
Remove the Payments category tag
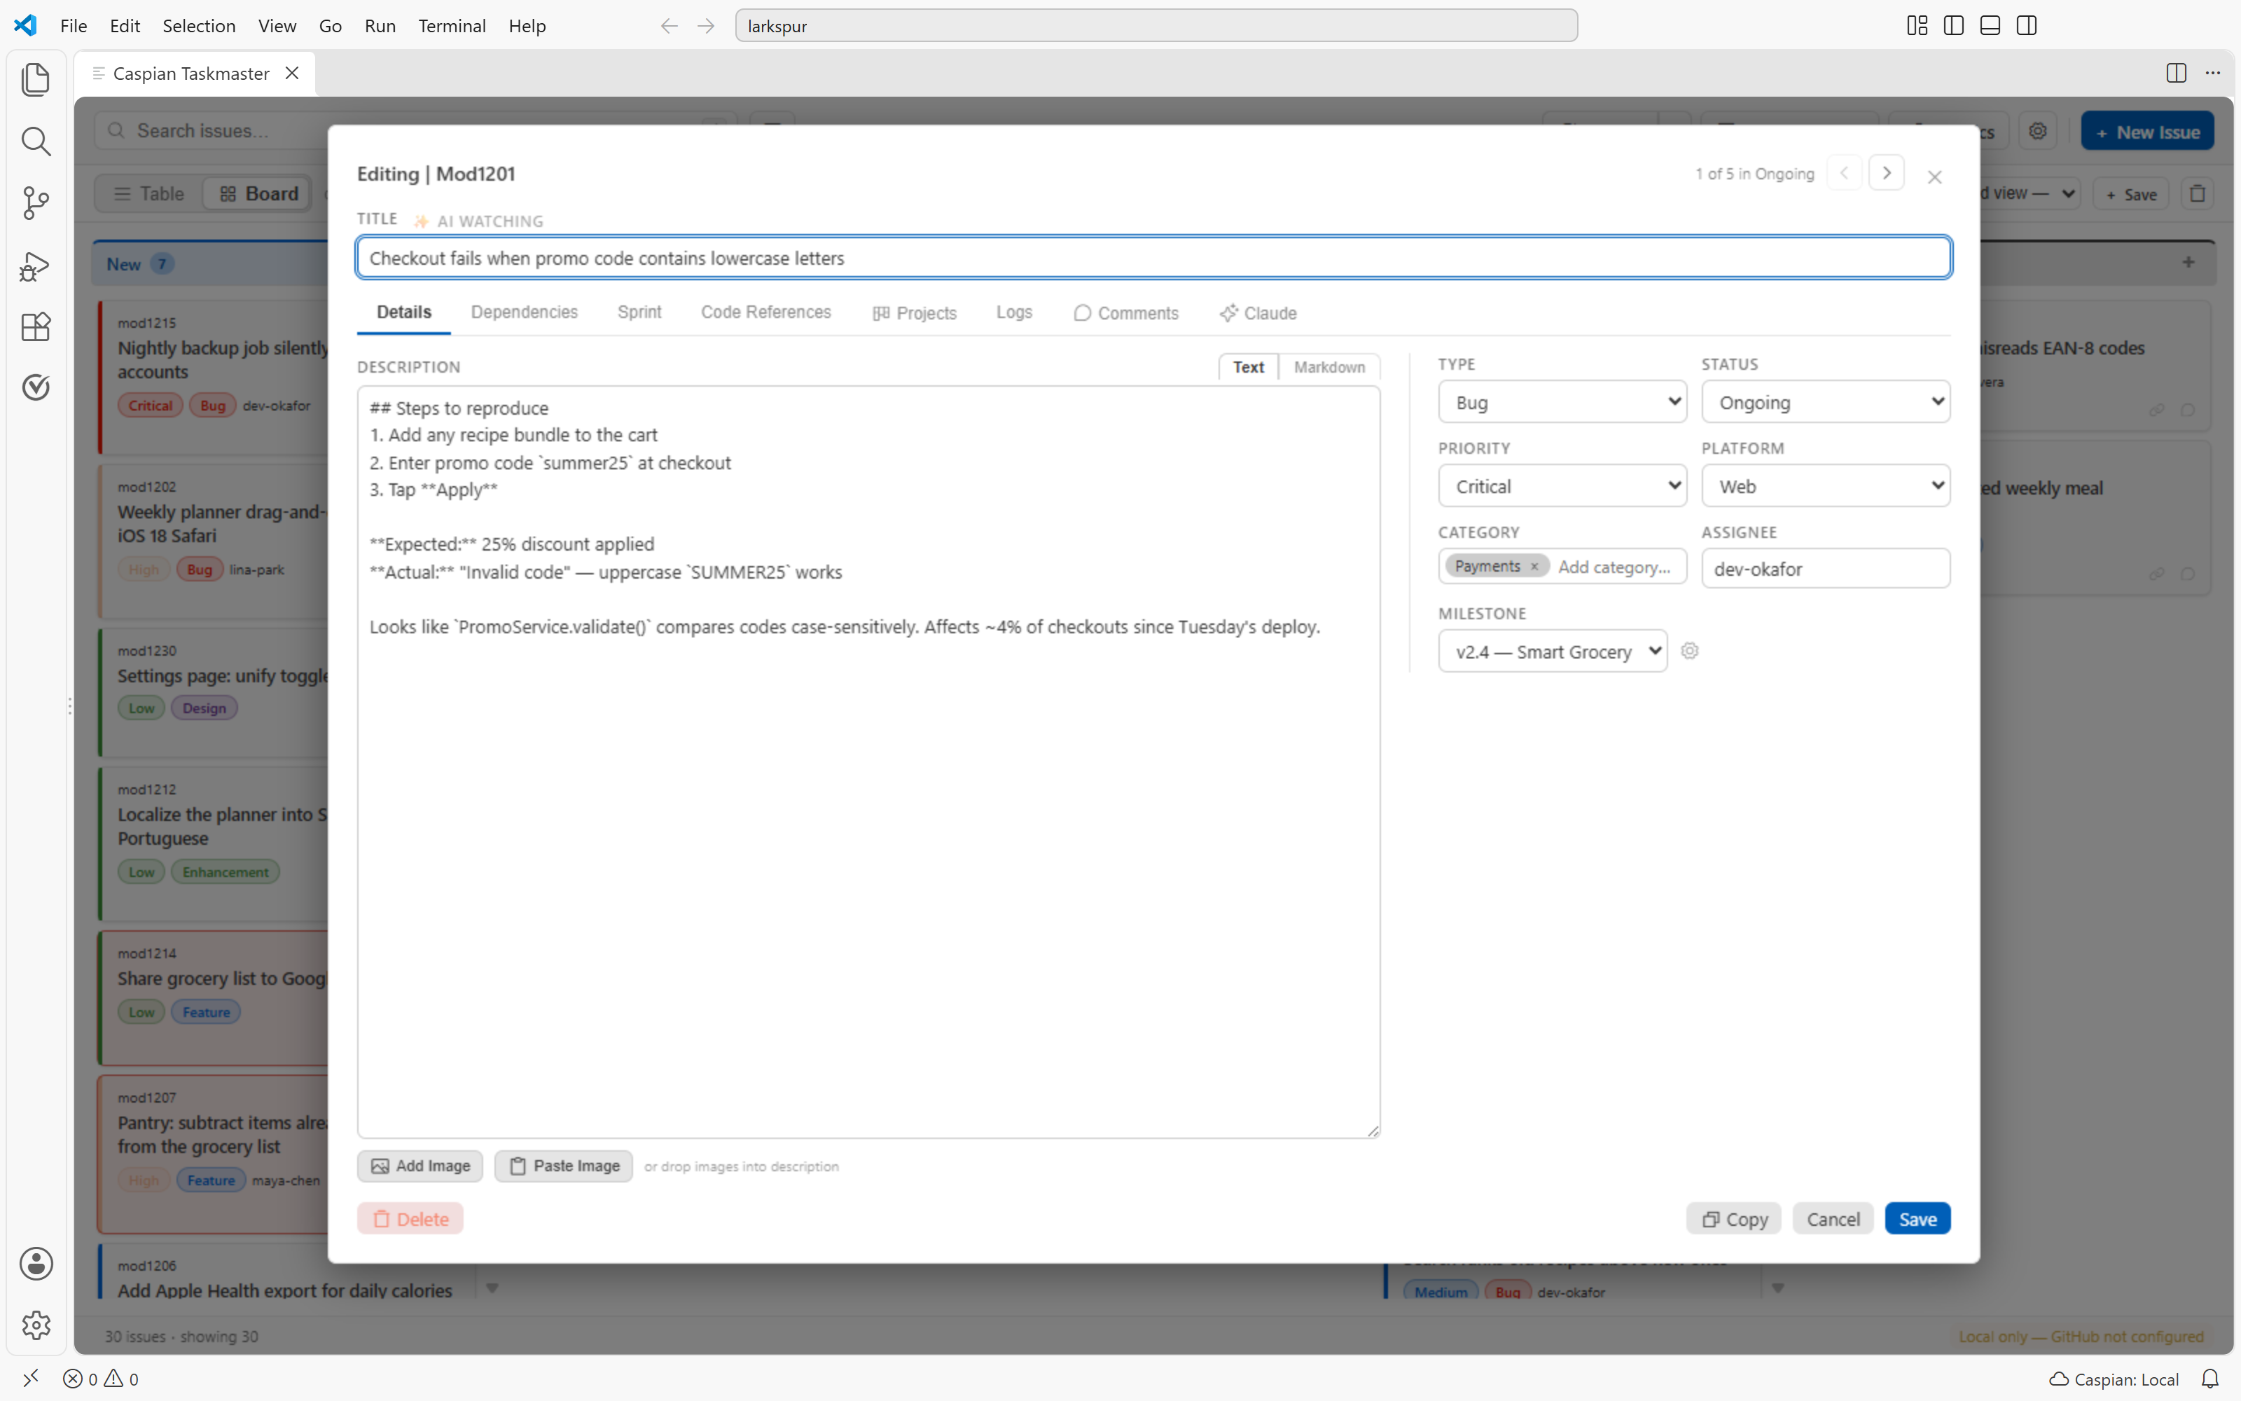click(x=1534, y=567)
